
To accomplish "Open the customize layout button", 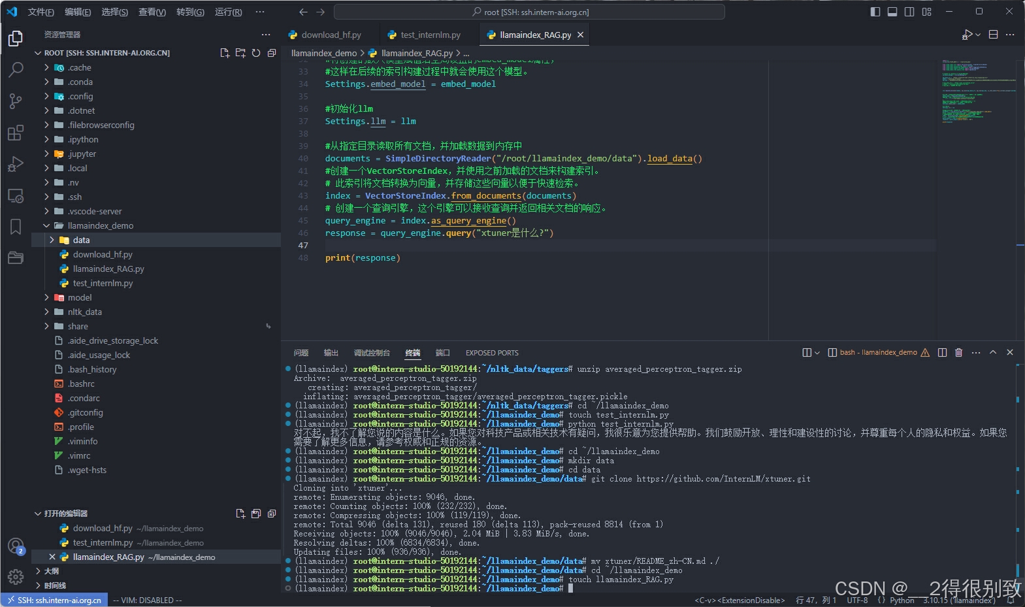I will 926,12.
